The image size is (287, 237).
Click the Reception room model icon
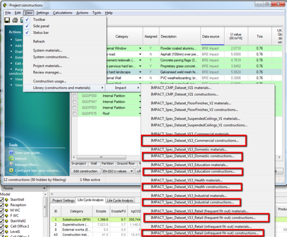tap(7, 205)
